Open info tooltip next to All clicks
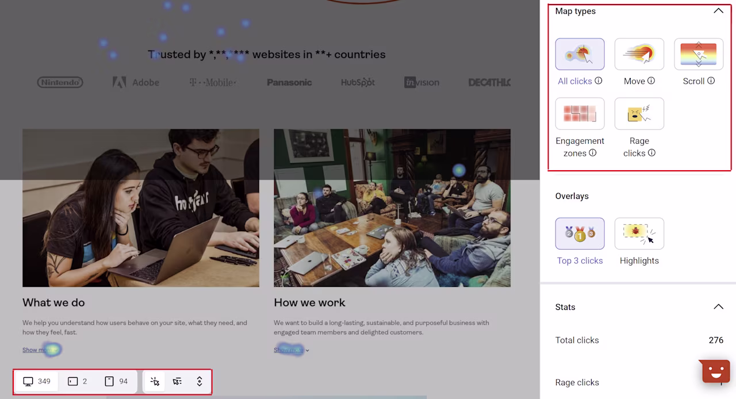The height and width of the screenshot is (399, 736). 599,80
